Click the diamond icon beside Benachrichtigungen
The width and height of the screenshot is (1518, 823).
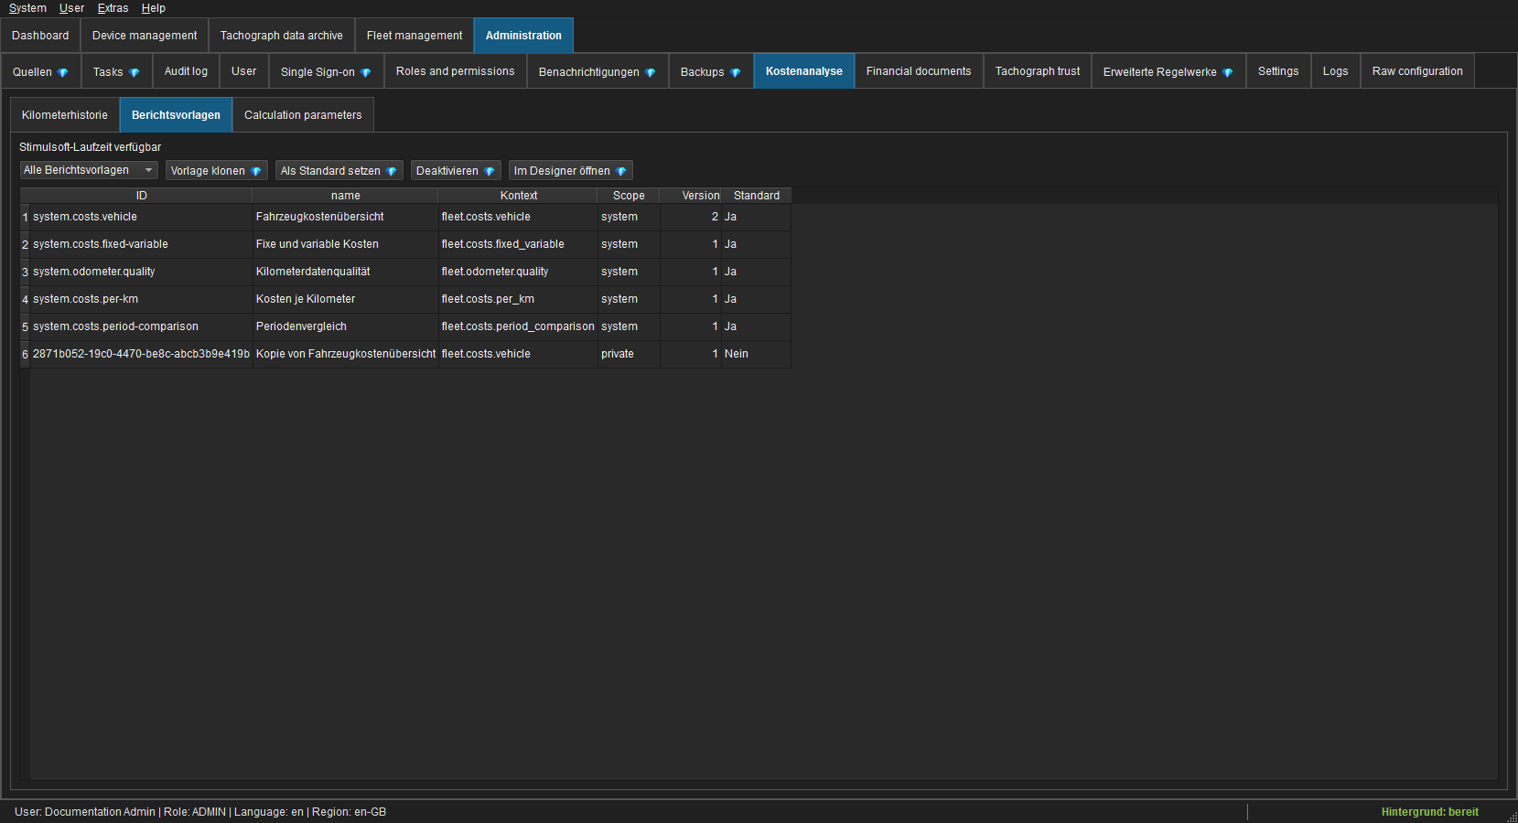[651, 72]
